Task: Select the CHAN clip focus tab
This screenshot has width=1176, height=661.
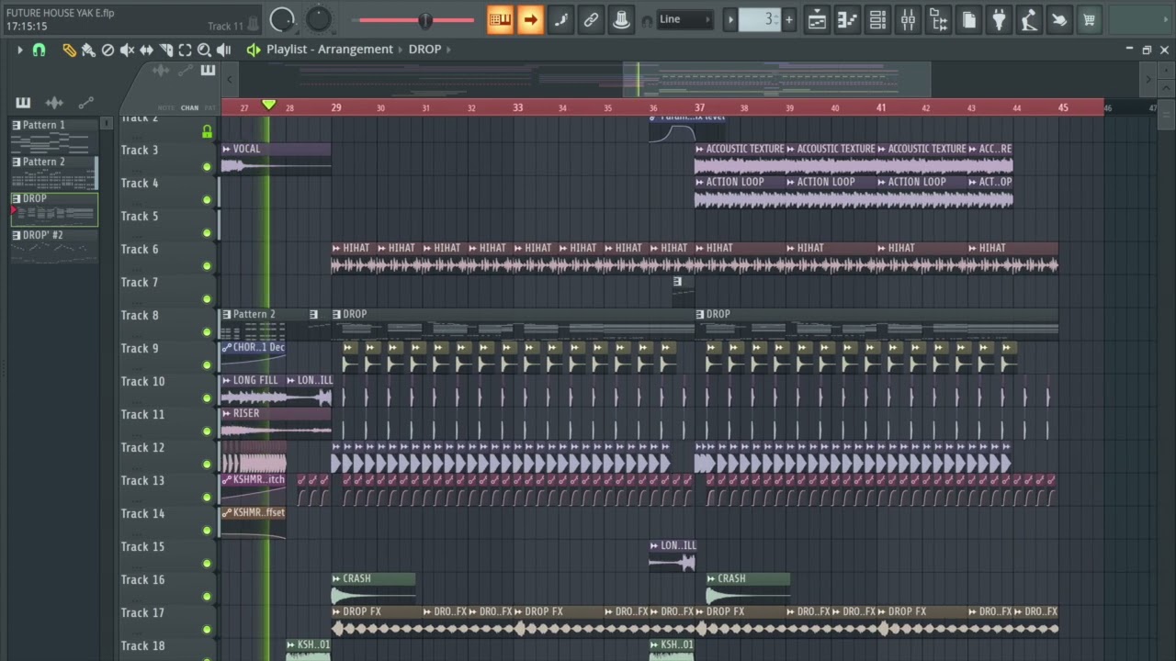Action: (189, 108)
